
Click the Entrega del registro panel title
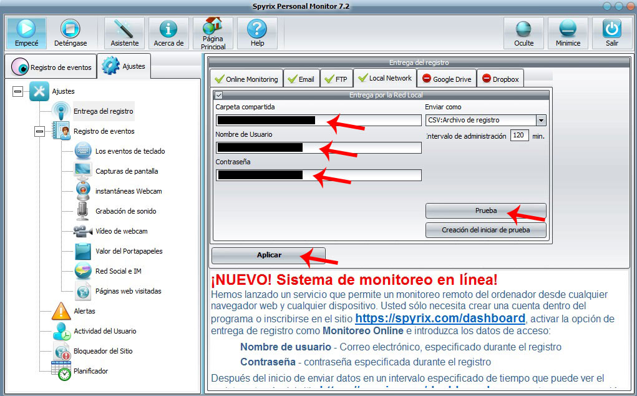(419, 62)
